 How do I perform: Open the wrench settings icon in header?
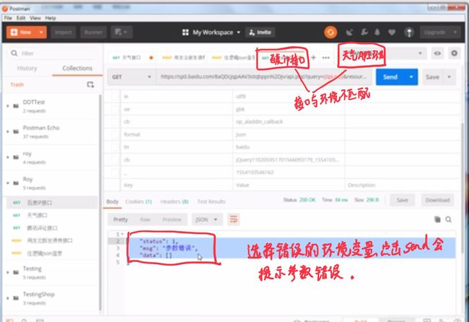364,32
